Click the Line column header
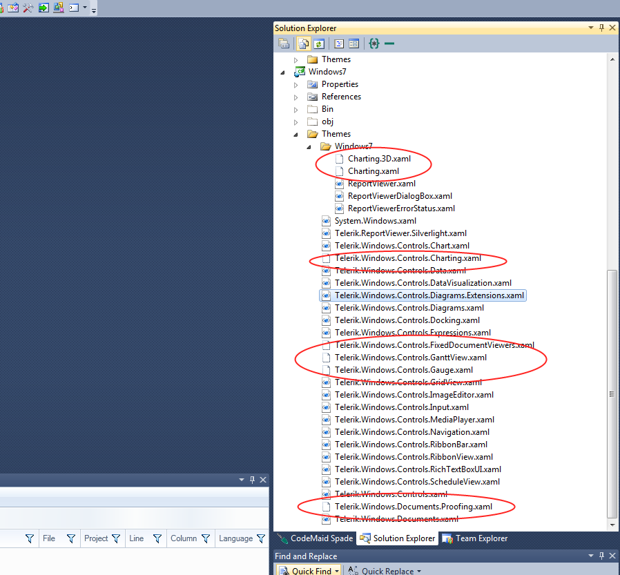Viewport: 620px width, 575px height. 136,538
